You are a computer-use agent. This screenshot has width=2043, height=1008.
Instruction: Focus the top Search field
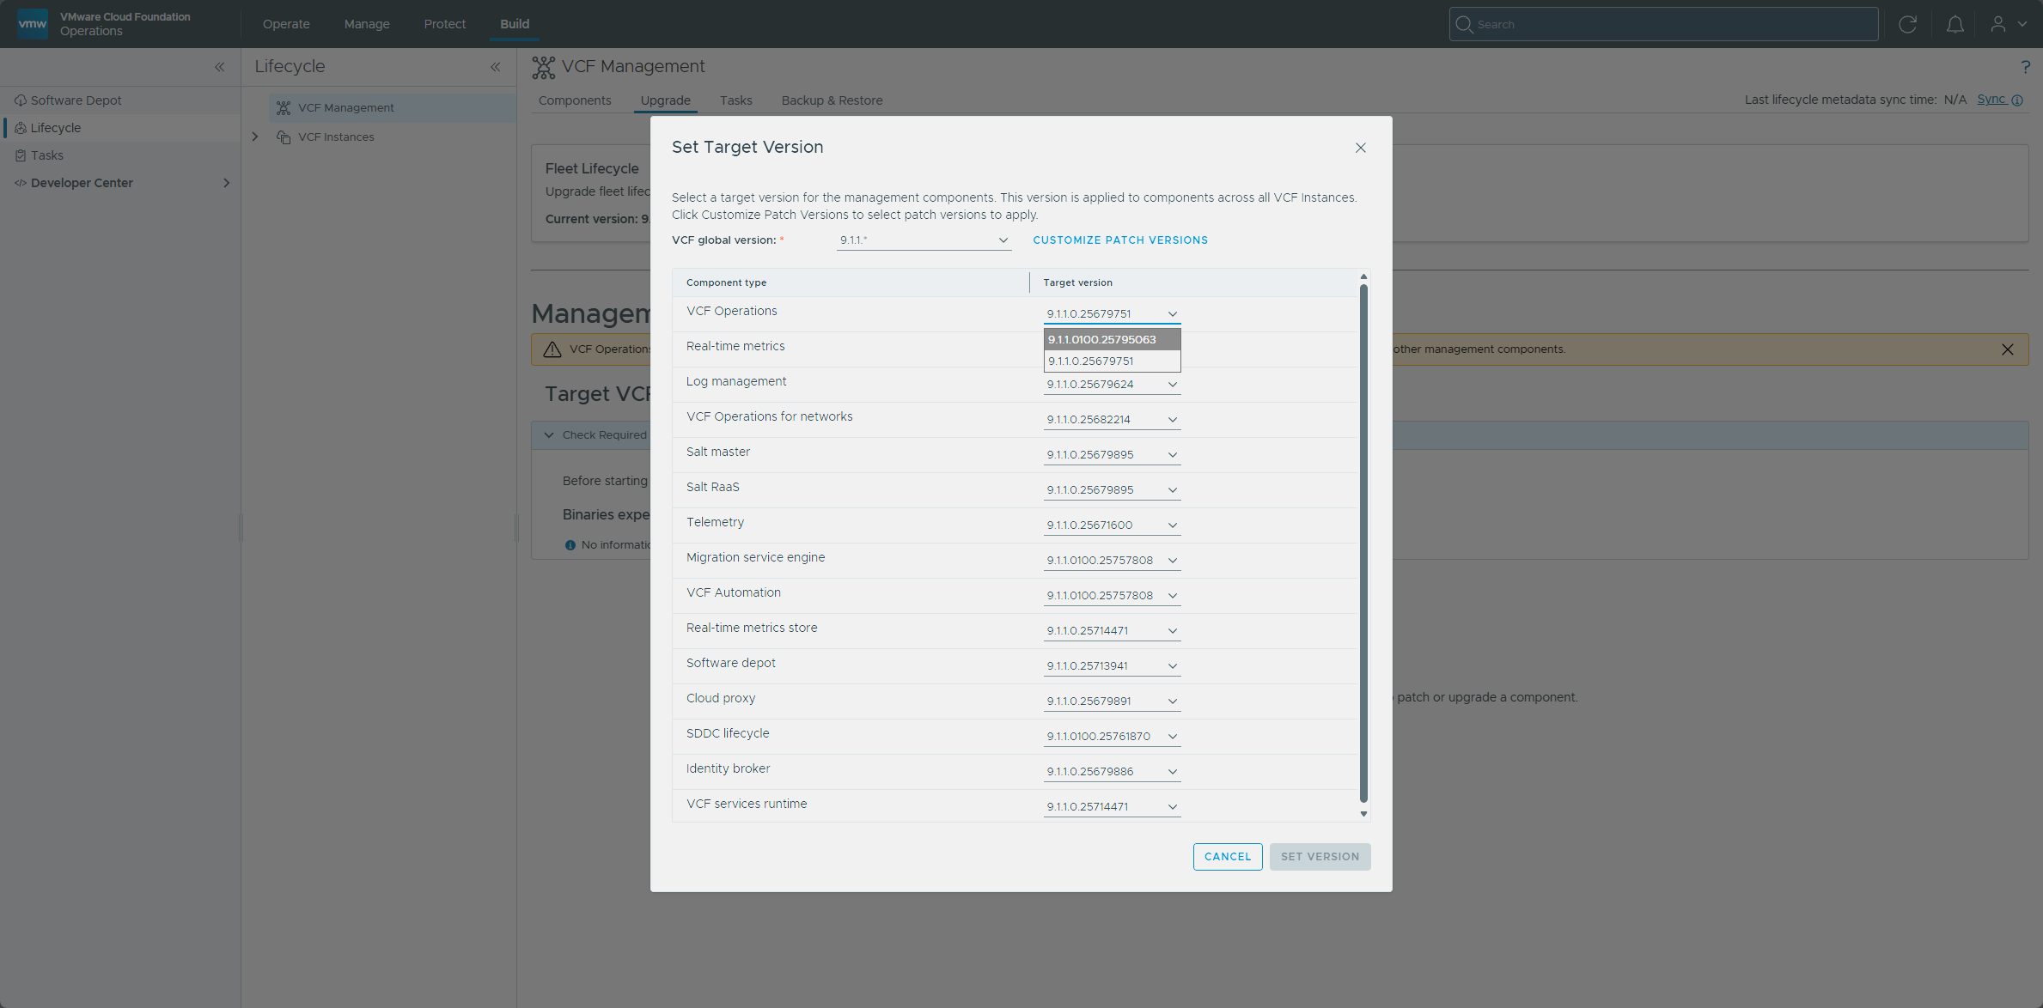click(x=1663, y=24)
